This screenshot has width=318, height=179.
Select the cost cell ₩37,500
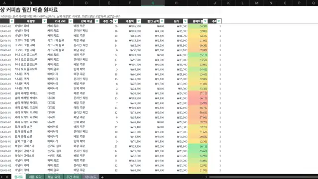pos(176,26)
